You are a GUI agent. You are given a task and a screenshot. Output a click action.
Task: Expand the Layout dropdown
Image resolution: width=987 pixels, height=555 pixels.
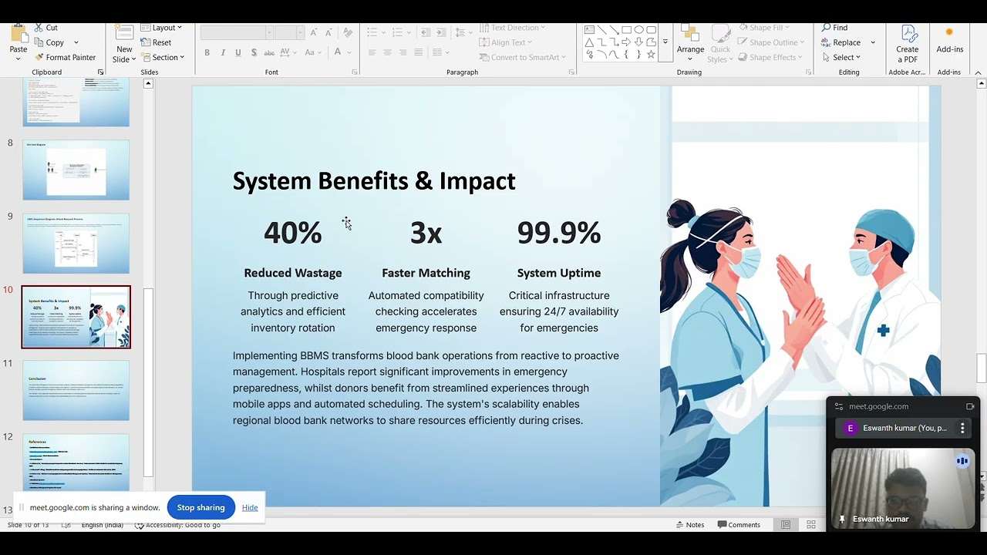[x=162, y=28]
